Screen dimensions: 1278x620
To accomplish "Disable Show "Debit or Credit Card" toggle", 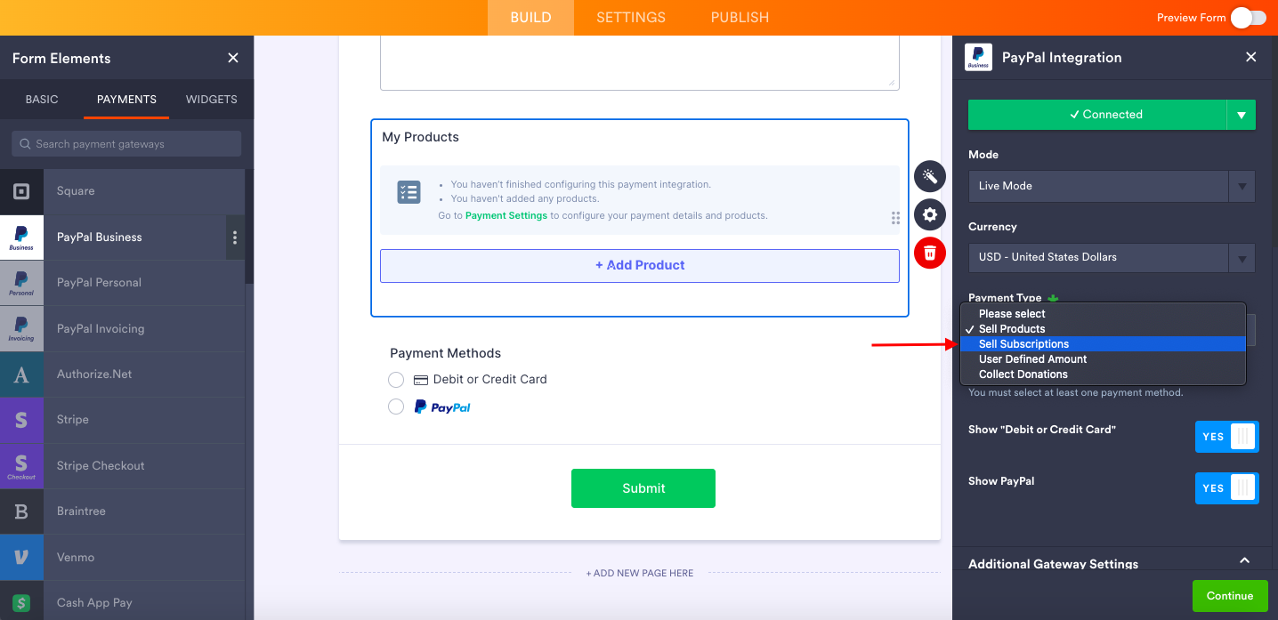I will pyautogui.click(x=1226, y=437).
